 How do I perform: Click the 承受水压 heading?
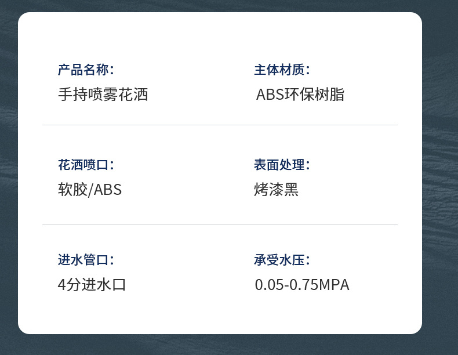coord(282,260)
